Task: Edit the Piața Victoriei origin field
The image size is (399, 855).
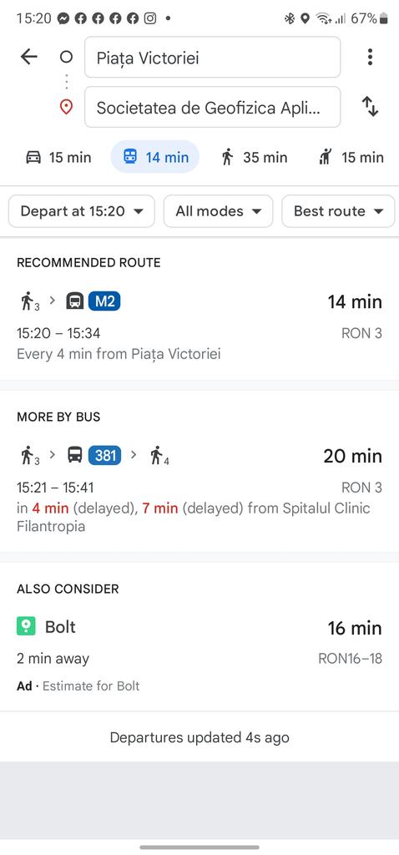Action: 213,58
